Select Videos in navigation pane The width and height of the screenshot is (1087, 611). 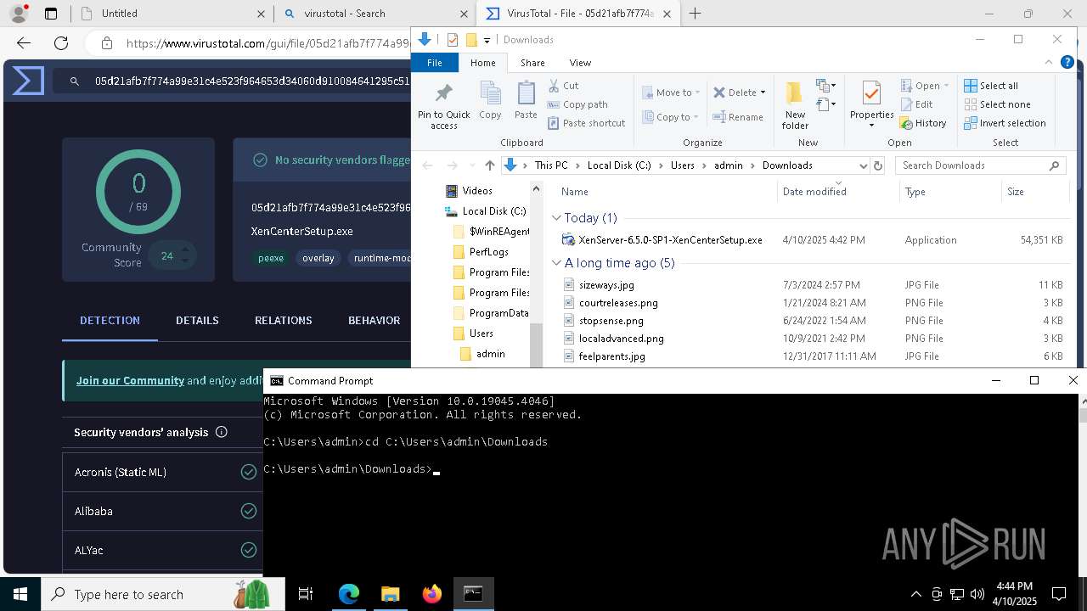[477, 191]
